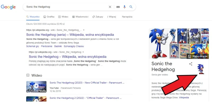The width and height of the screenshot is (212, 107).
Task: Clear the search box with the X icon
Action: point(110,7)
